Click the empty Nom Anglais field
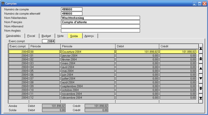Image resolution: width=208 pixels, height=115 pixels. pos(100,30)
